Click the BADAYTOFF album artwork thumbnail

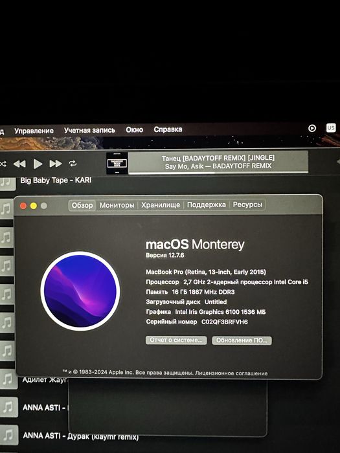pyautogui.click(x=117, y=163)
